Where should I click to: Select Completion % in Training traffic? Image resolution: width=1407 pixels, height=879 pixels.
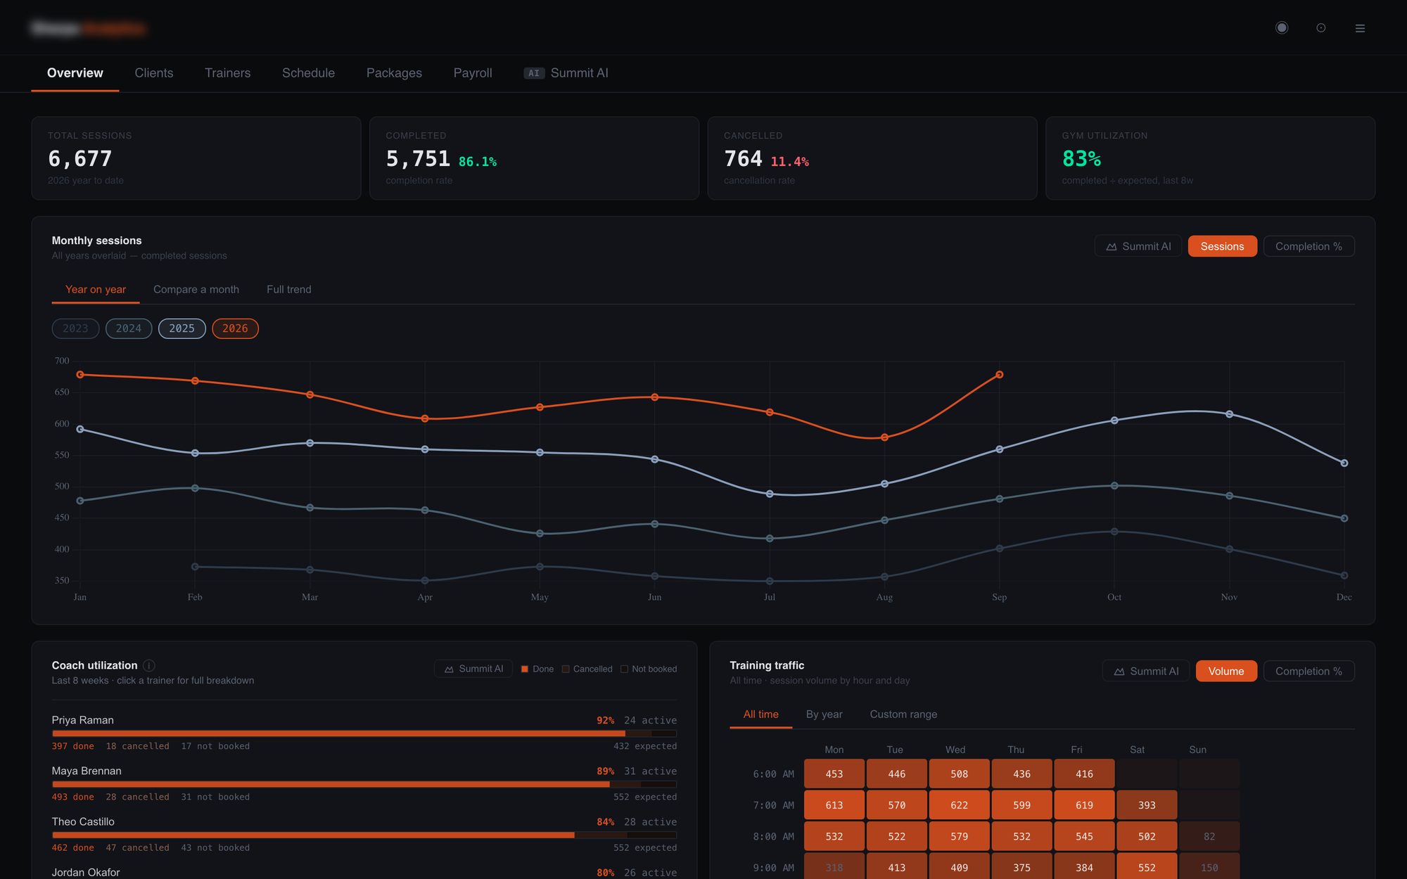coord(1309,671)
